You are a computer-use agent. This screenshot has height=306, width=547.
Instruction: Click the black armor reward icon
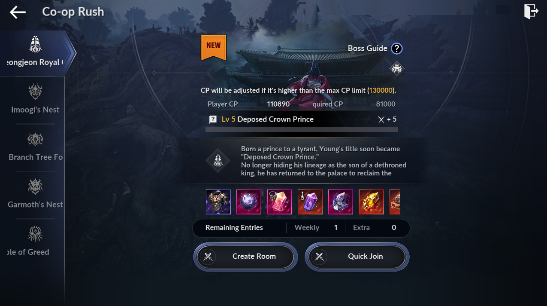point(218,202)
